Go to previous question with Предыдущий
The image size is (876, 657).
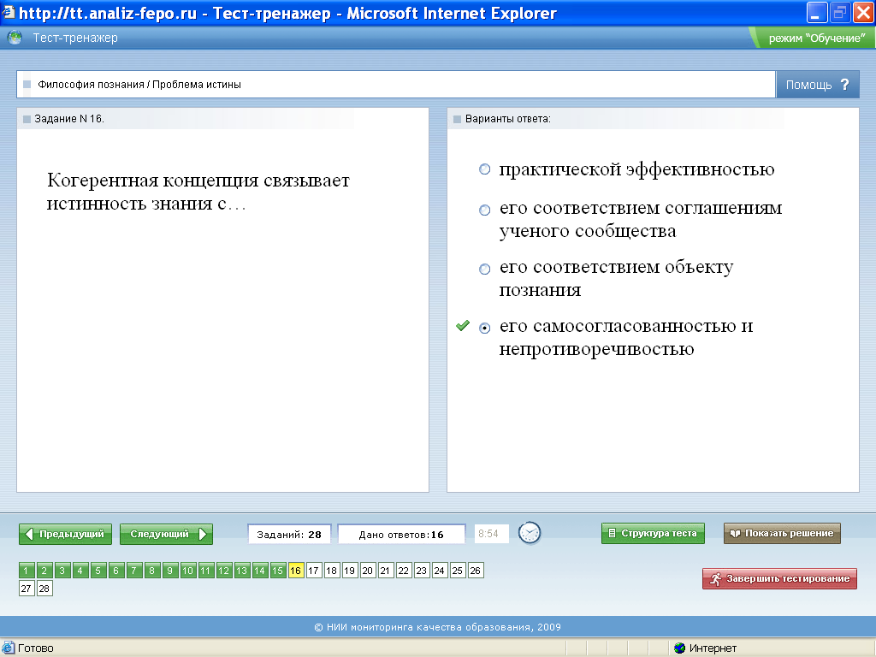tap(65, 534)
